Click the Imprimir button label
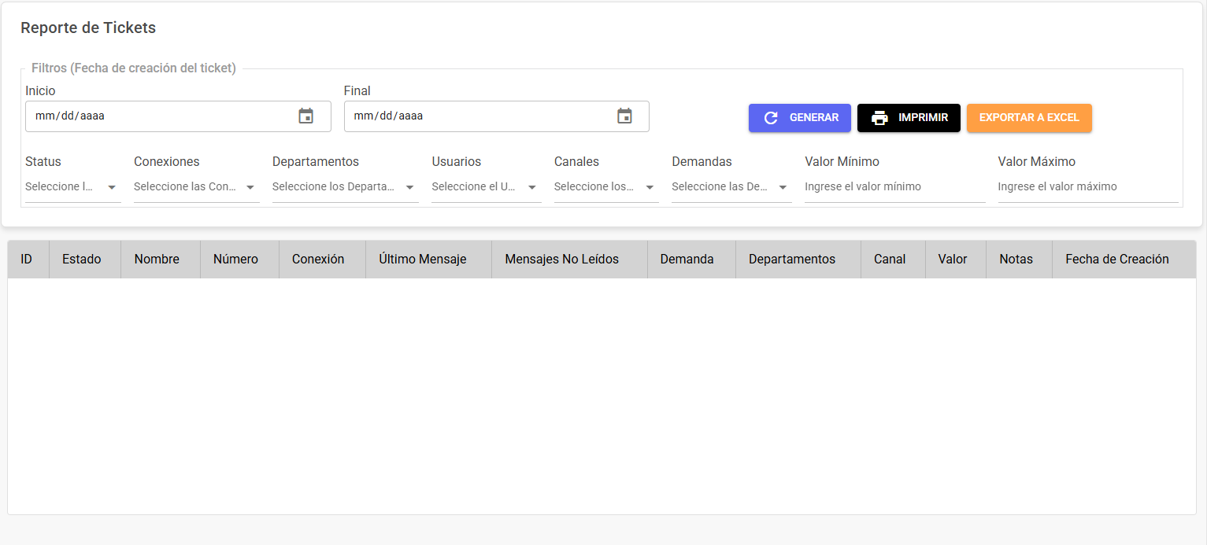This screenshot has height=545, width=1207. [x=923, y=118]
